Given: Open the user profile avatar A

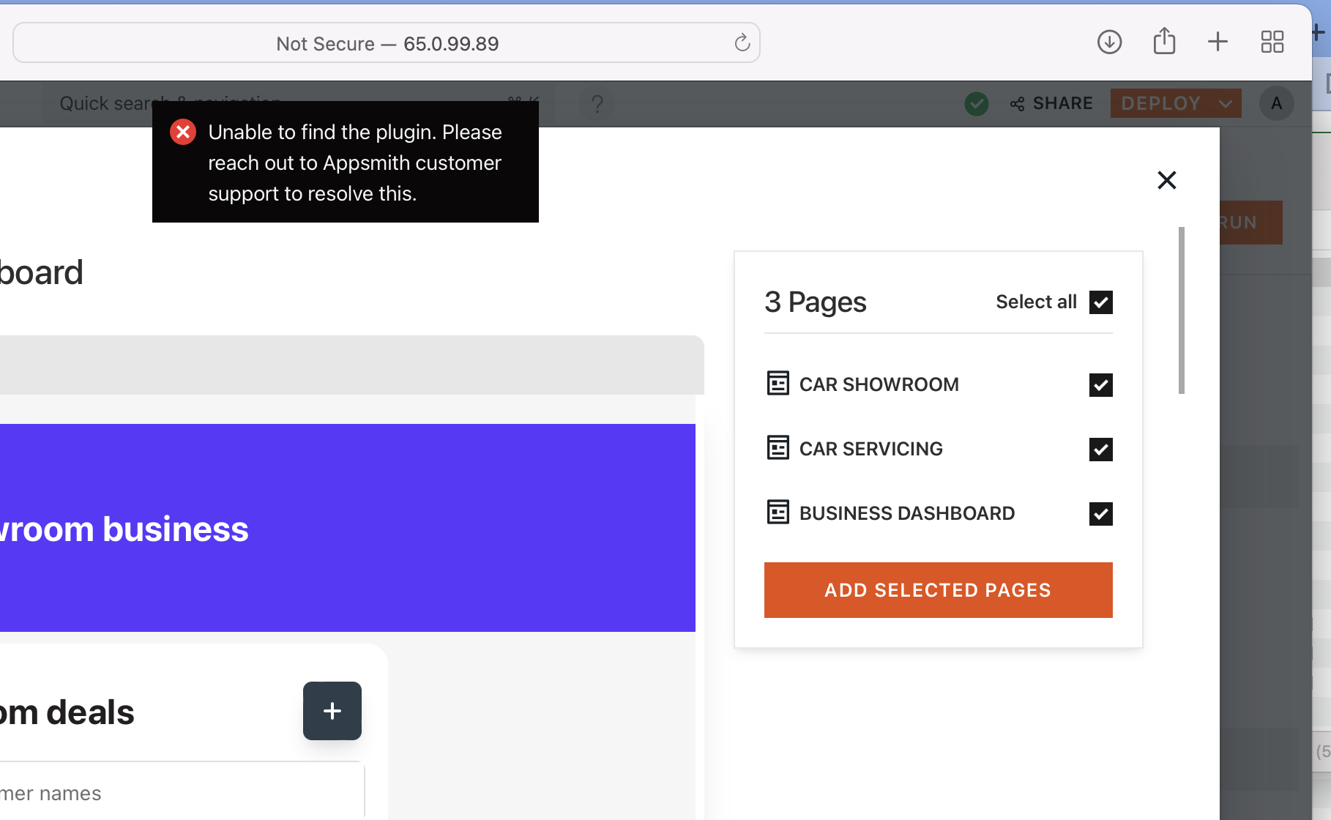Looking at the screenshot, I should [1276, 104].
